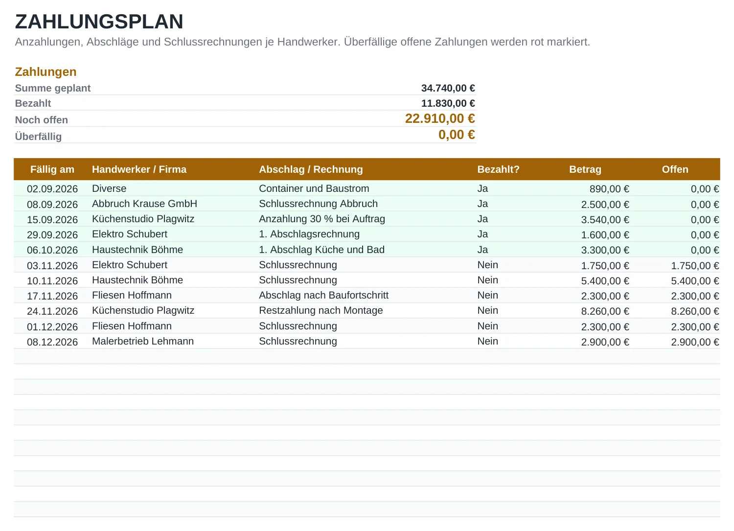Select Elektro Schubert in the 03.11.2026 row
Image resolution: width=734 pixels, height=531 pixels.
click(130, 265)
